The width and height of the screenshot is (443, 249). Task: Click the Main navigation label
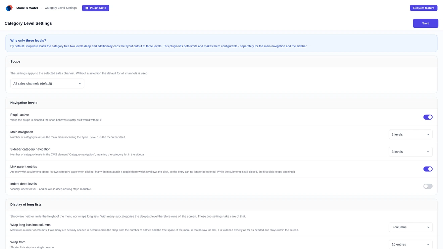(x=22, y=132)
